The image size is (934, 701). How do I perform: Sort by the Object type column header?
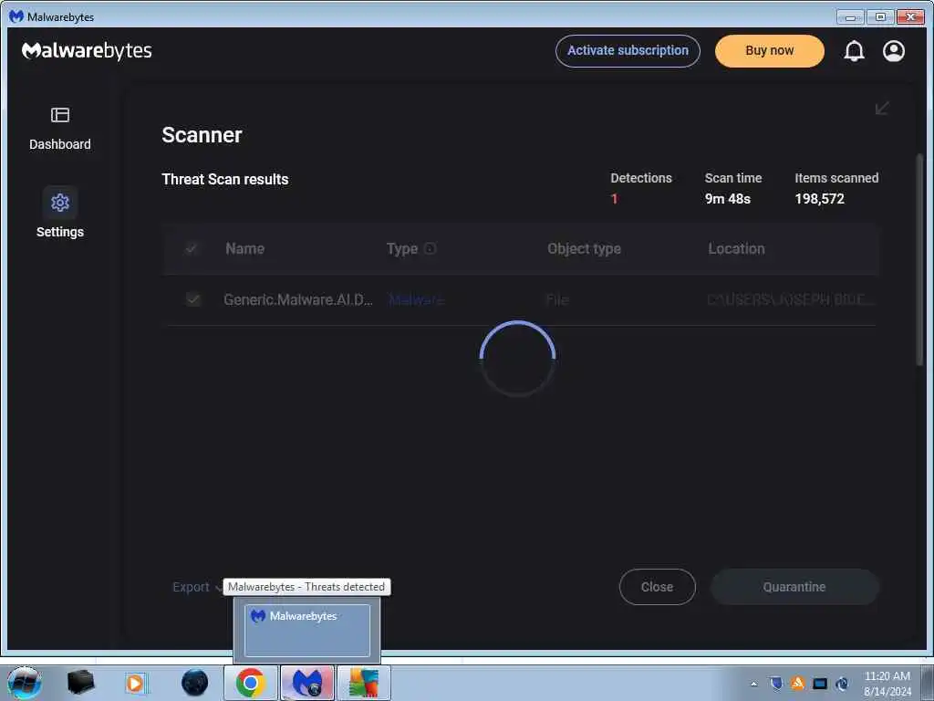585,248
